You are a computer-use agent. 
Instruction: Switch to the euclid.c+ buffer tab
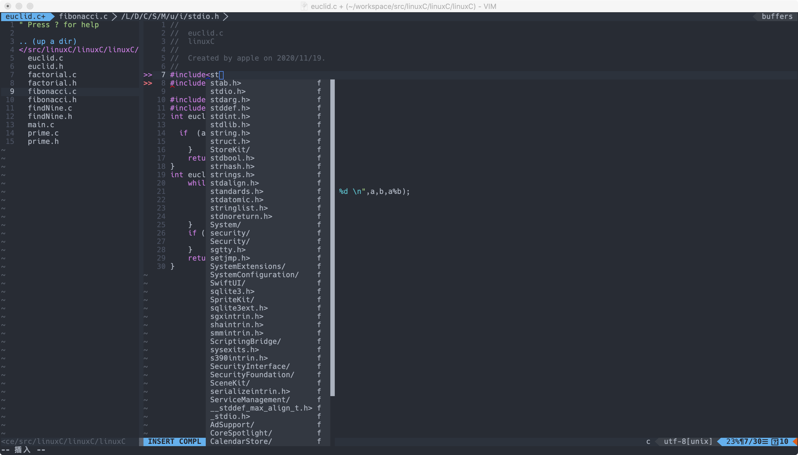[x=25, y=16]
